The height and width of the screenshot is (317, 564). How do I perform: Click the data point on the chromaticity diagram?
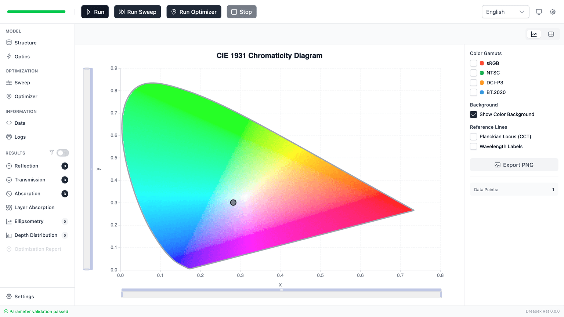tap(233, 203)
